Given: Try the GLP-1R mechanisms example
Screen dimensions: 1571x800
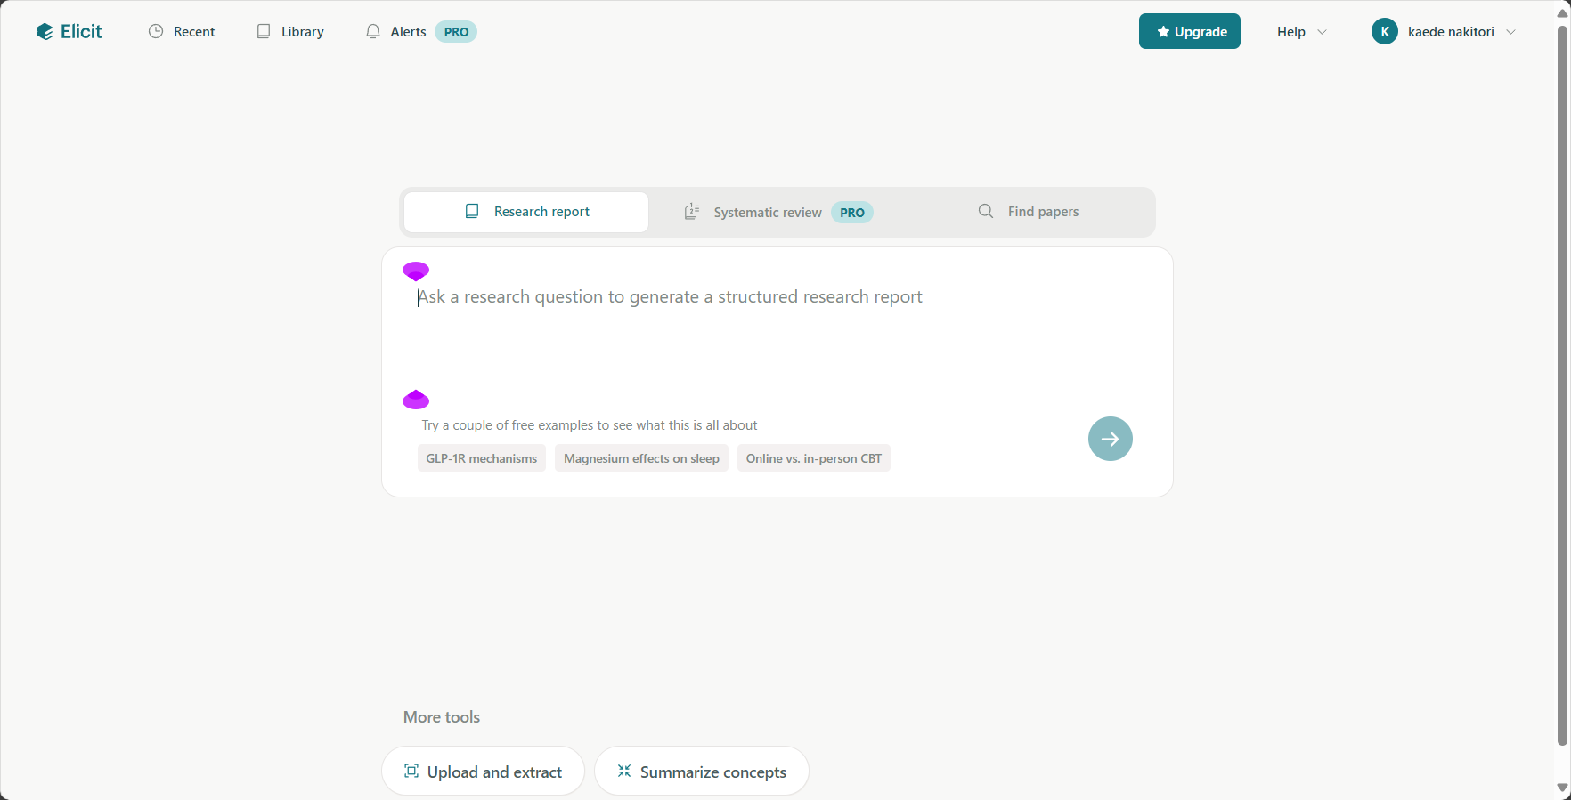Looking at the screenshot, I should point(482,458).
